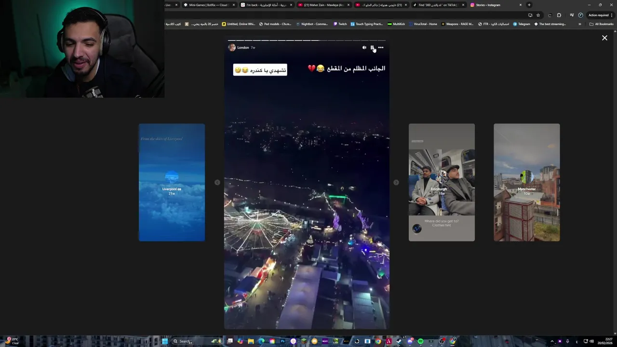Open Spotify from the taskbar
Image resolution: width=617 pixels, height=347 pixels.
click(420, 341)
